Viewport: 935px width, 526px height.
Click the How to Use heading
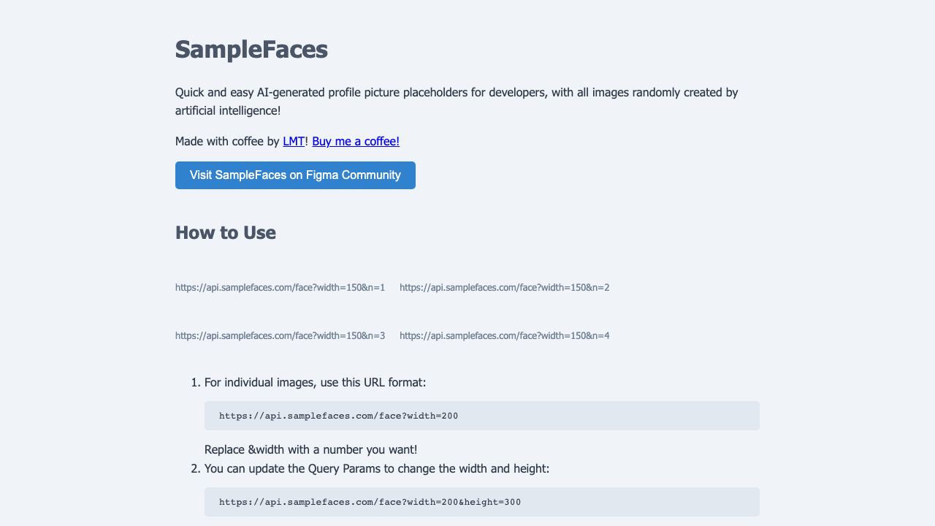226,233
